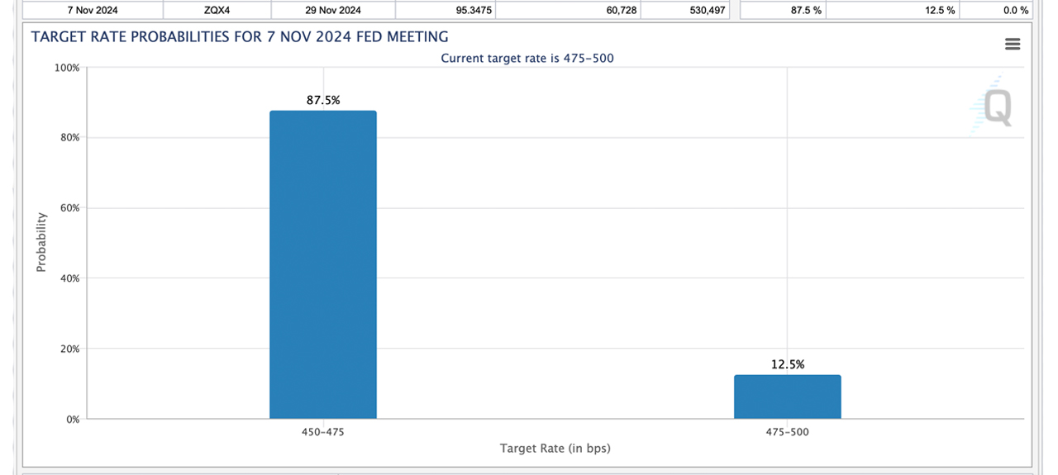Click the 475-500 probability bar
This screenshot has width=1058, height=475.
point(787,397)
